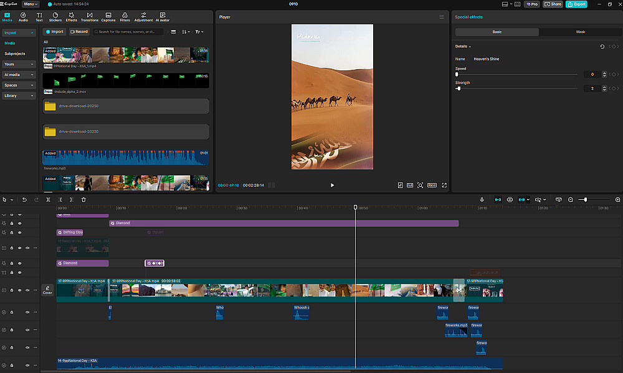Undo the last edit
The width and height of the screenshot is (623, 373).
[x=24, y=199]
